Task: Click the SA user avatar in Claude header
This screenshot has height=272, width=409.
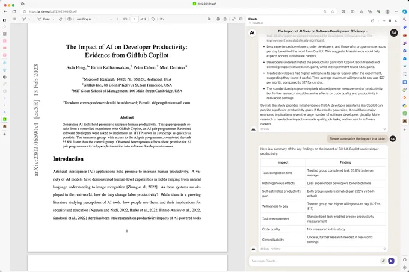Action: pyautogui.click(x=393, y=32)
